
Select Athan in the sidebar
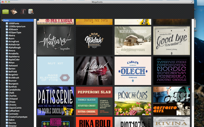[11, 63]
